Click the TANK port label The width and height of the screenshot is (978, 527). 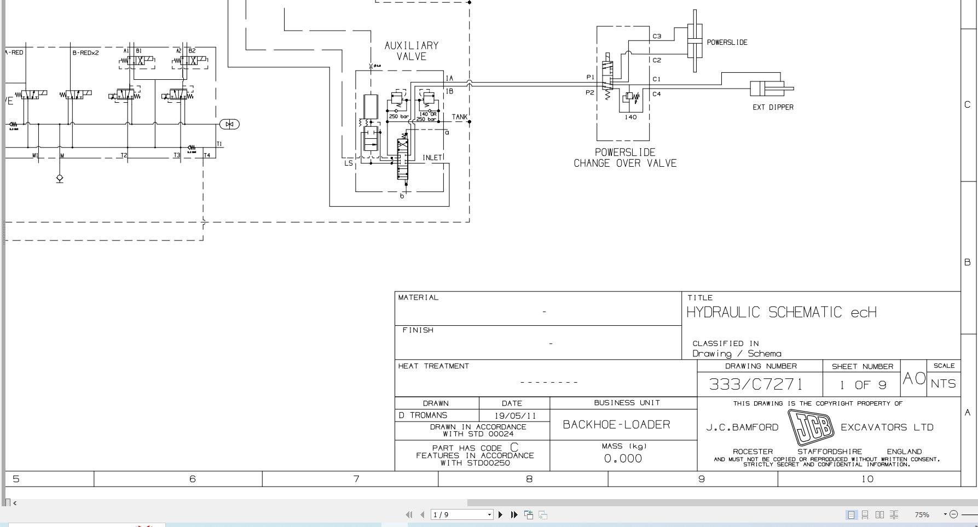[460, 117]
